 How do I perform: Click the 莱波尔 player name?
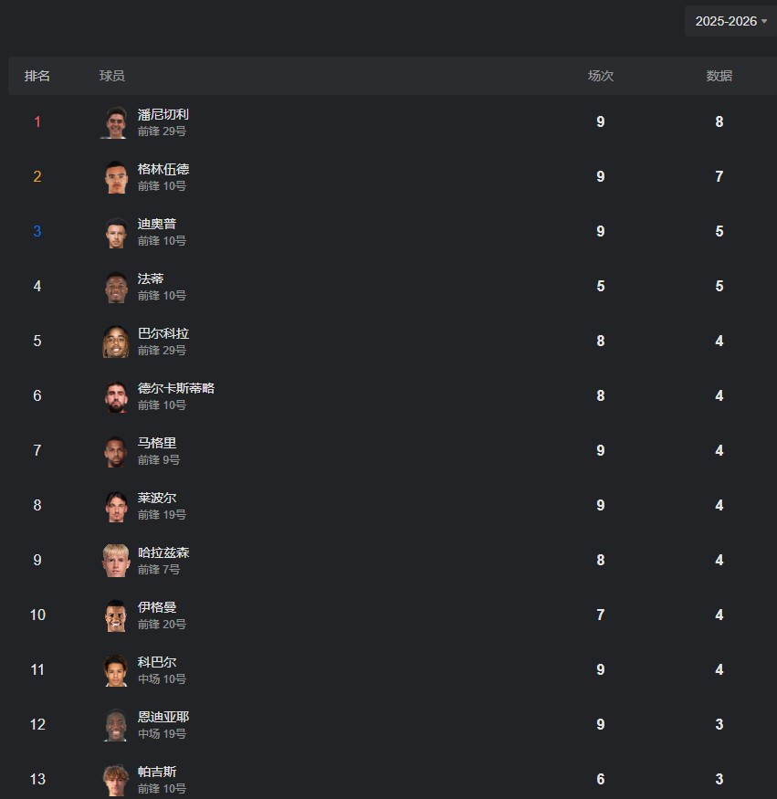157,498
